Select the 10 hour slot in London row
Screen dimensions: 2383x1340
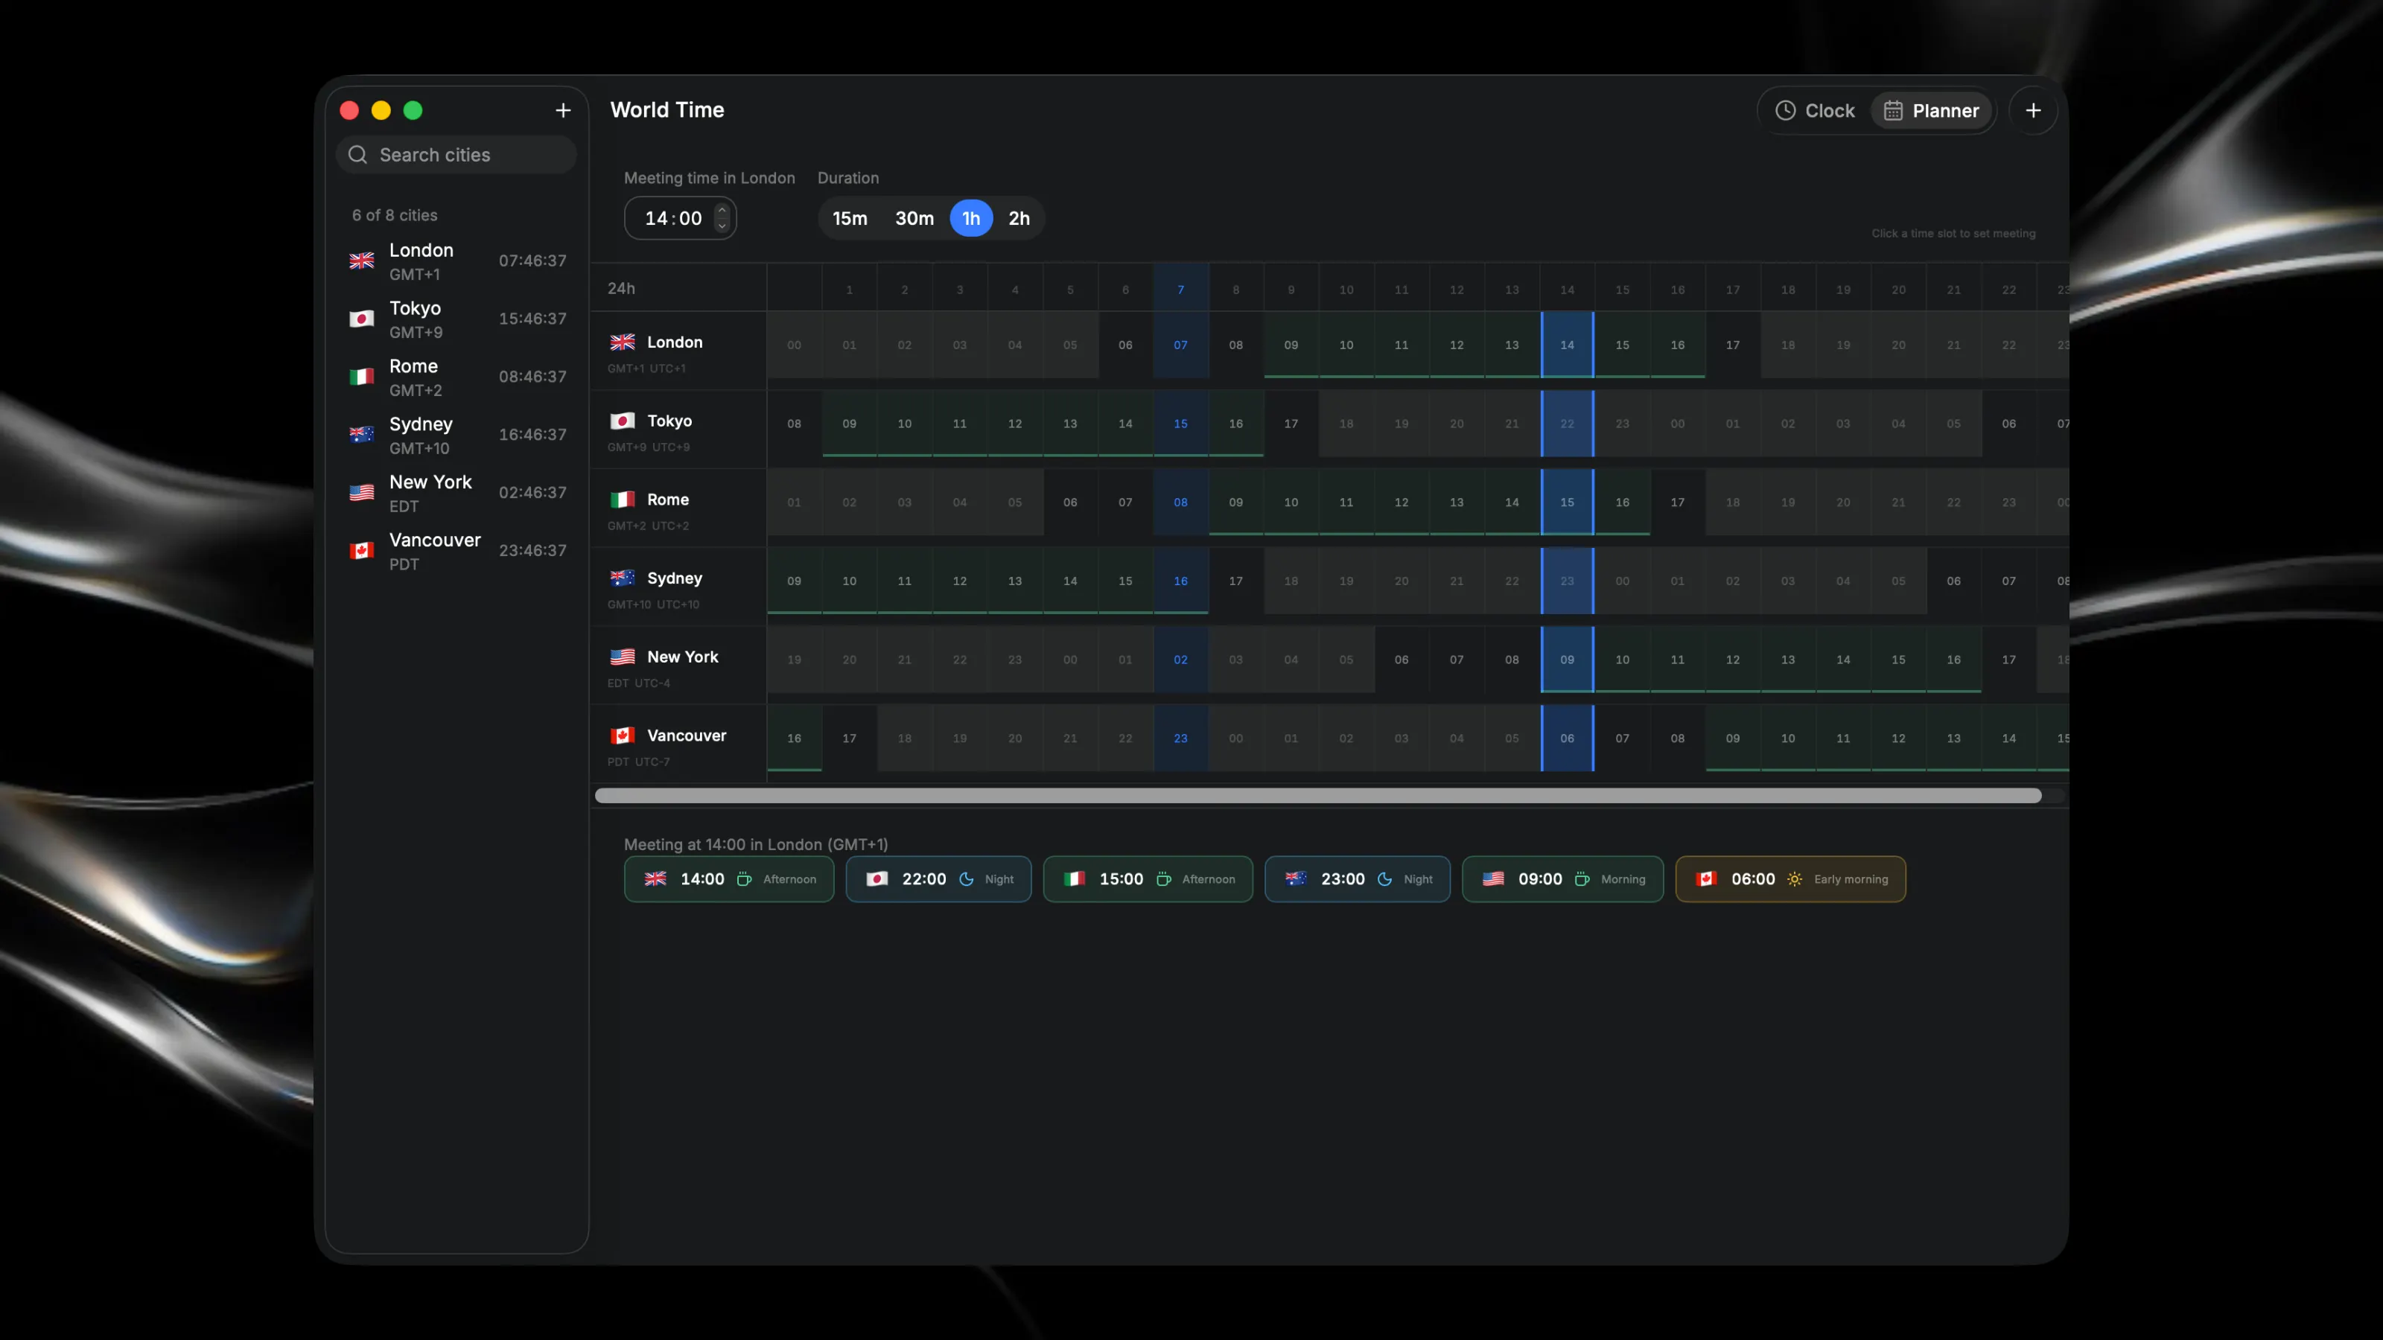(1346, 345)
